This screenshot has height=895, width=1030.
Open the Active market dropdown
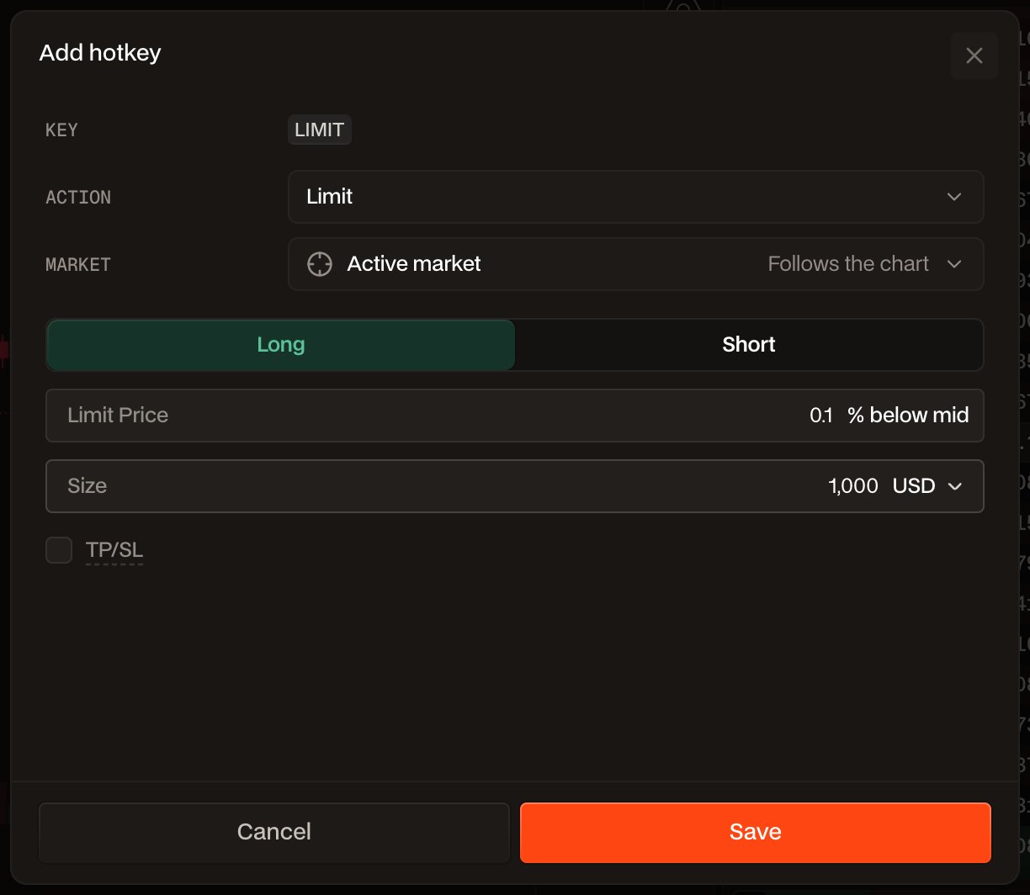coord(635,264)
